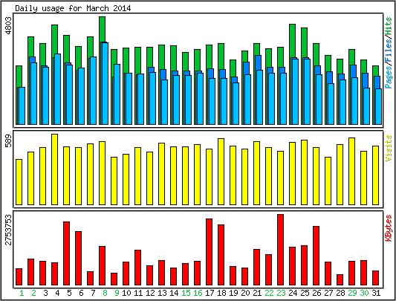Choose day 27 axis label
Viewport: 396px width, 301px height.
[x=328, y=293]
